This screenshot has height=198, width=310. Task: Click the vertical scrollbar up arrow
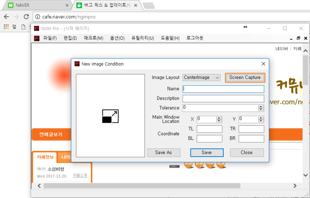click(x=305, y=51)
